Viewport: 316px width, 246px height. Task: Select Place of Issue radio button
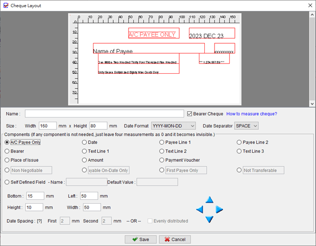pos(7,160)
